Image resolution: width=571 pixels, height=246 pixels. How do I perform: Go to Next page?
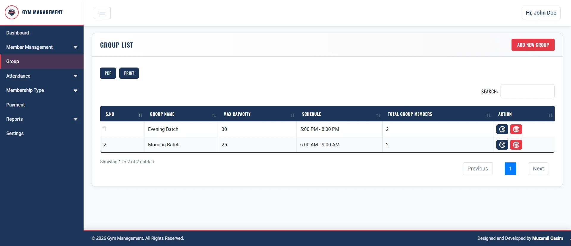(x=538, y=169)
